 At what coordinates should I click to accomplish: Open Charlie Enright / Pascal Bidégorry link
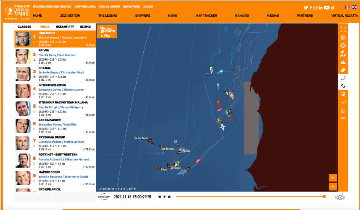[x=61, y=107]
